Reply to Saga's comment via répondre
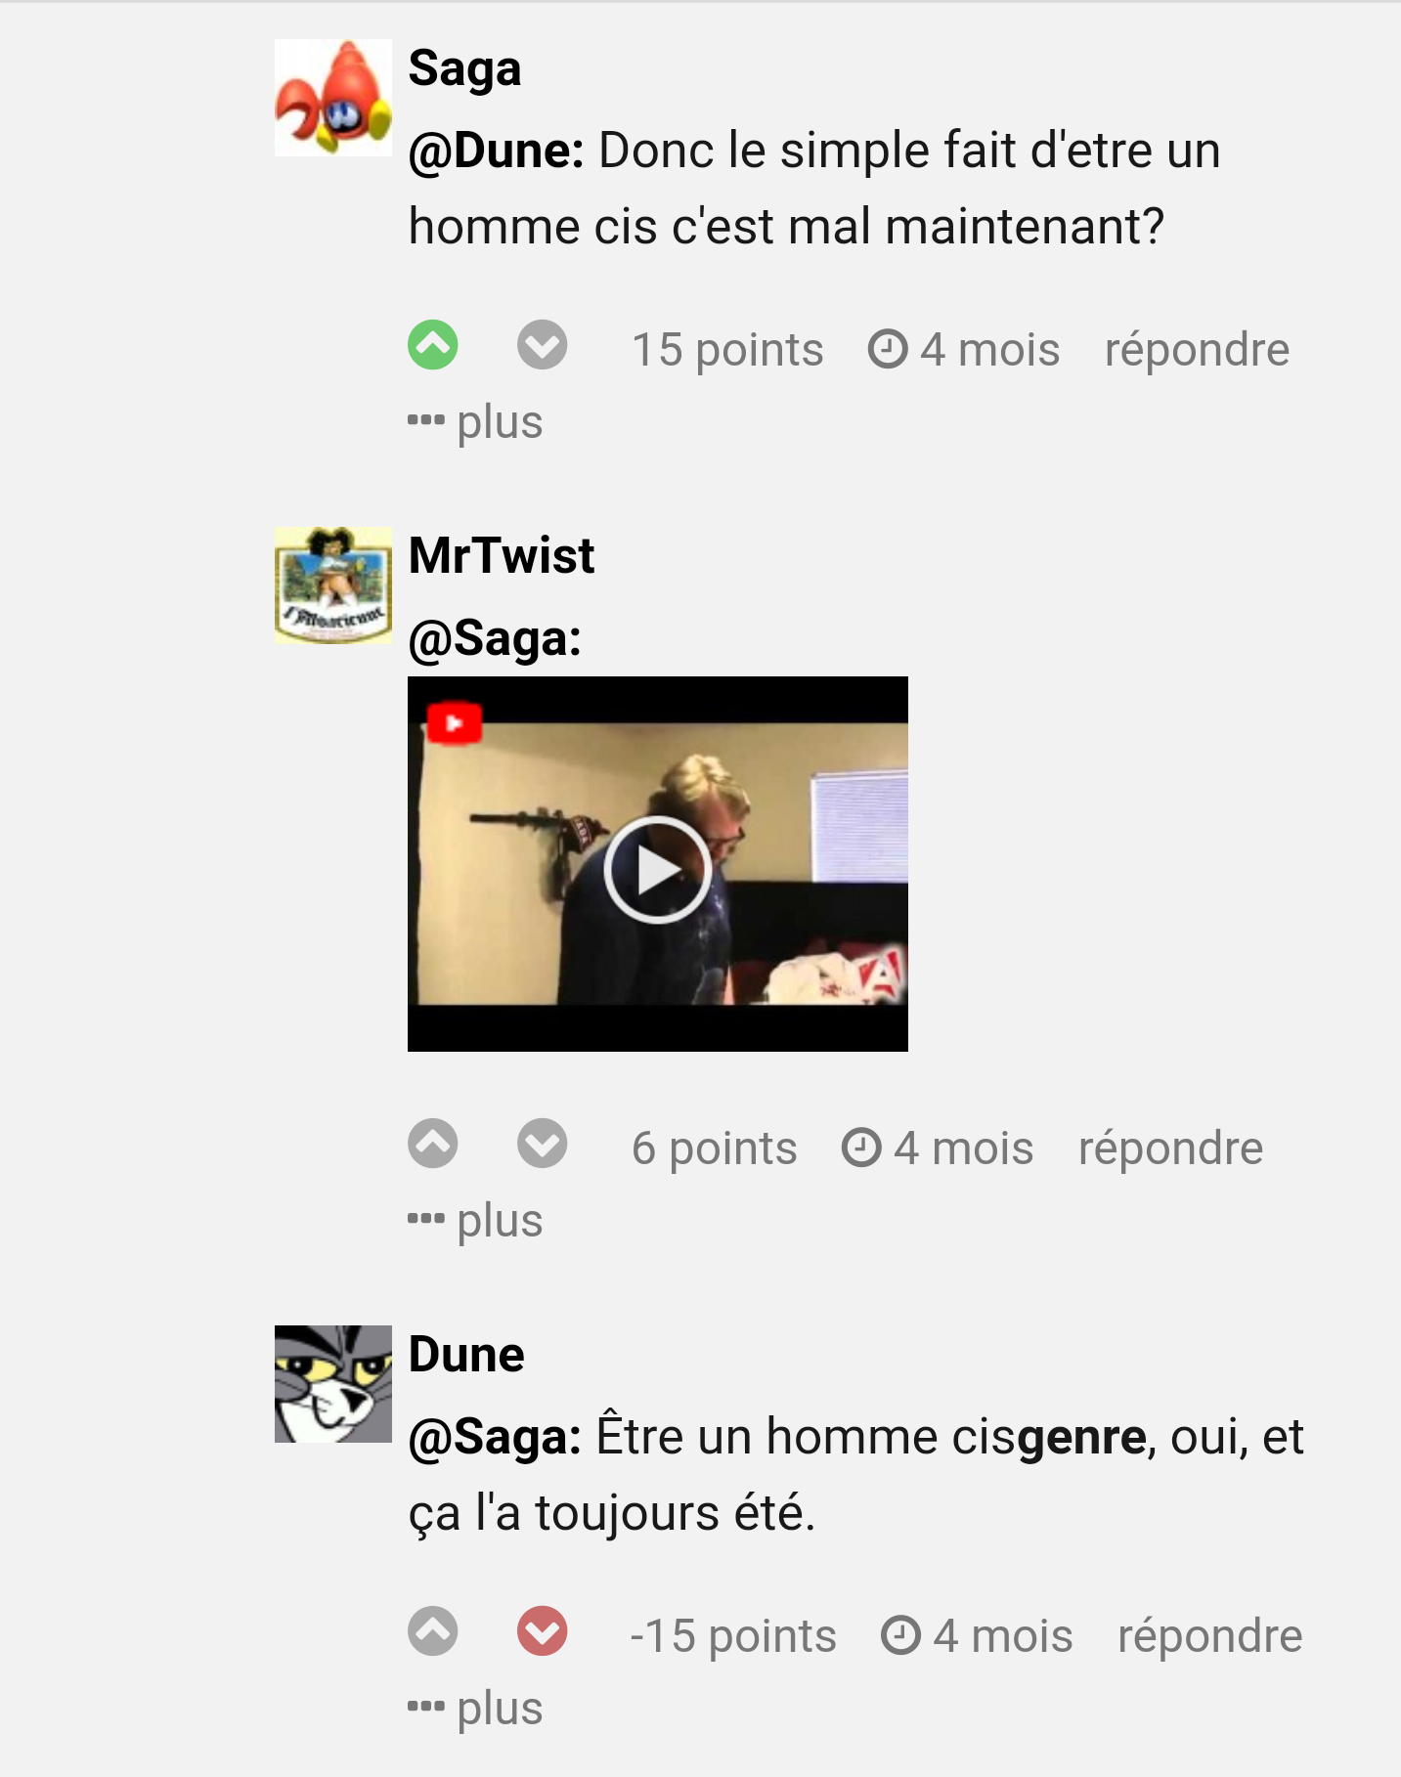This screenshot has width=1401, height=1777. click(1197, 350)
